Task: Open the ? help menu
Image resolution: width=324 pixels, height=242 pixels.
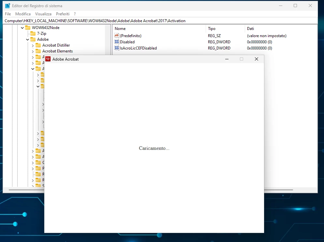Action: coord(75,14)
